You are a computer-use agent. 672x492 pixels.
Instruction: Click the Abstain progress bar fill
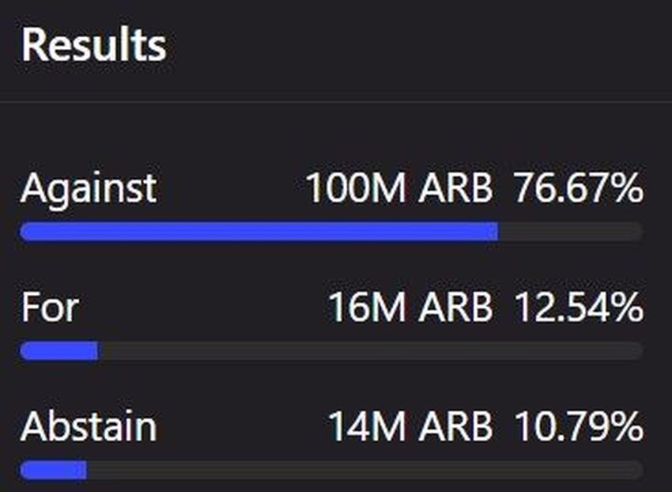tap(53, 471)
